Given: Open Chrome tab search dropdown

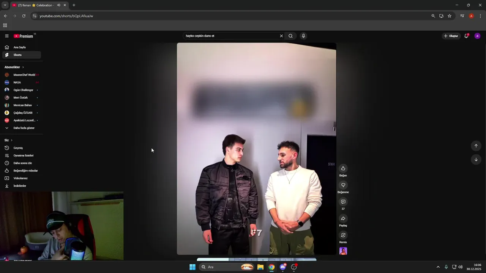Looking at the screenshot, I should click(5, 5).
